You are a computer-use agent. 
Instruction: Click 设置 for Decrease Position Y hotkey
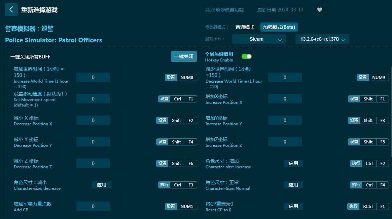click(x=162, y=142)
